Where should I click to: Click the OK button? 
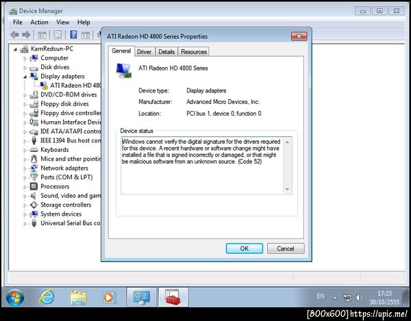pos(245,248)
